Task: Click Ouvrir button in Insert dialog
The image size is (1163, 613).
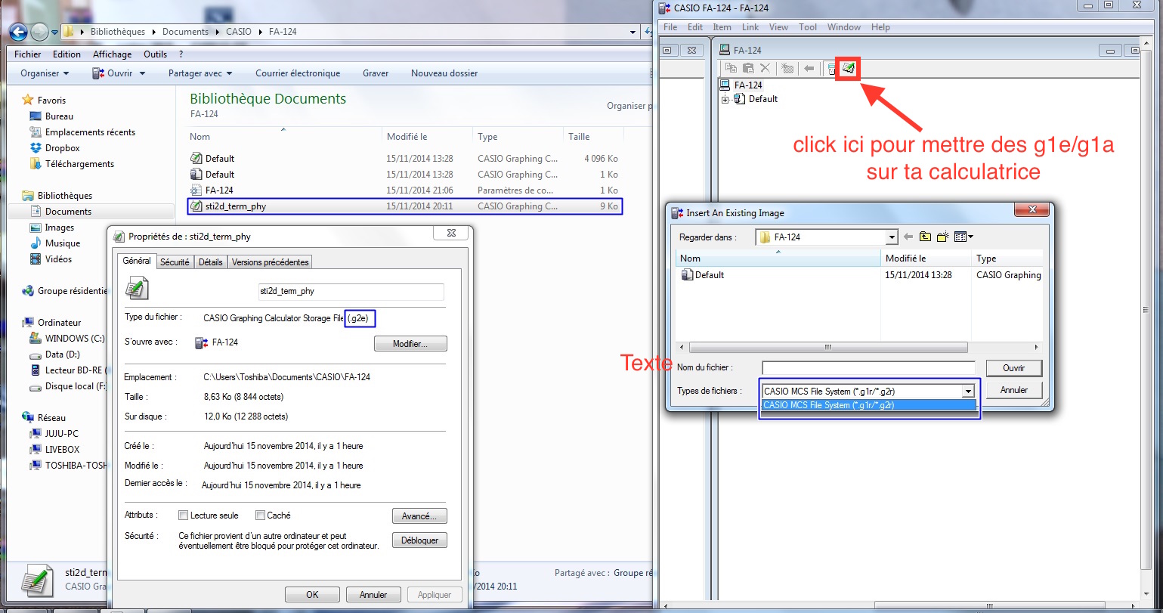Action: tap(1013, 368)
